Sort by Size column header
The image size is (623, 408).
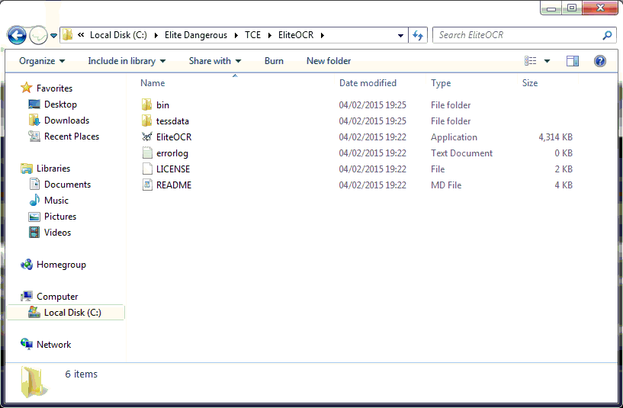[530, 83]
